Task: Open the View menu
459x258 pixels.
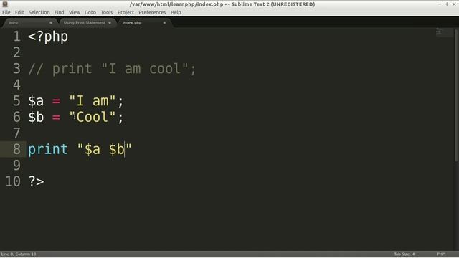Action: tap(75, 12)
